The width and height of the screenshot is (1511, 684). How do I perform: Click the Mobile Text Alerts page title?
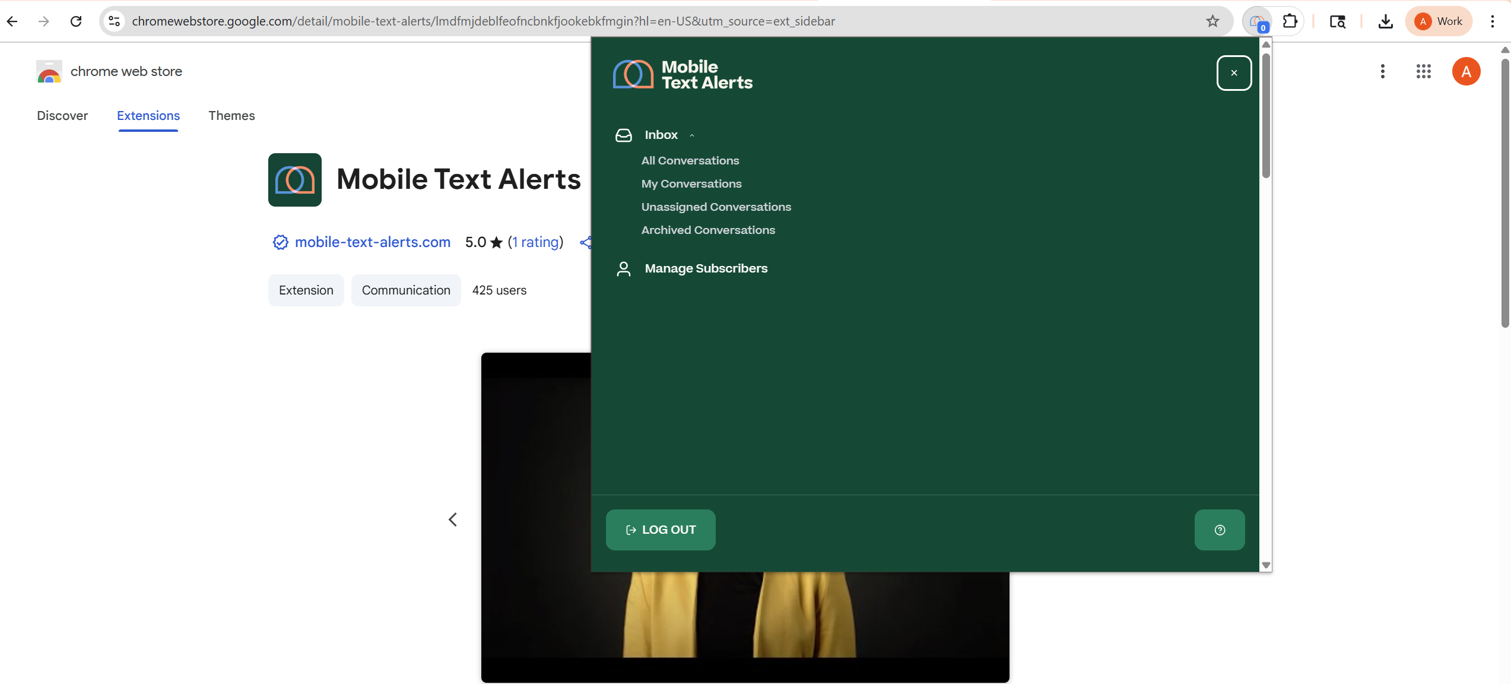(x=459, y=180)
